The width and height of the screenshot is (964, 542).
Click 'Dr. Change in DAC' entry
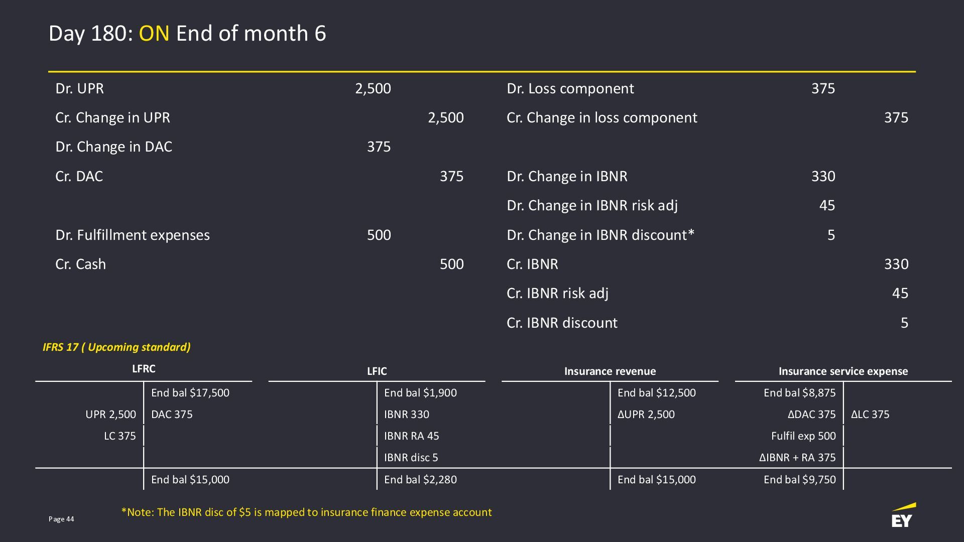click(113, 147)
